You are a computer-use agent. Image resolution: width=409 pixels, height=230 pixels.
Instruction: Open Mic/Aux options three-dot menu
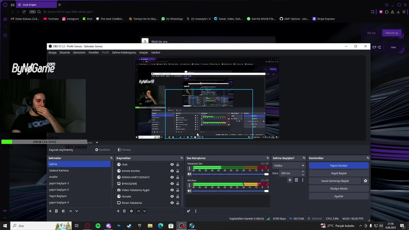(x=189, y=185)
